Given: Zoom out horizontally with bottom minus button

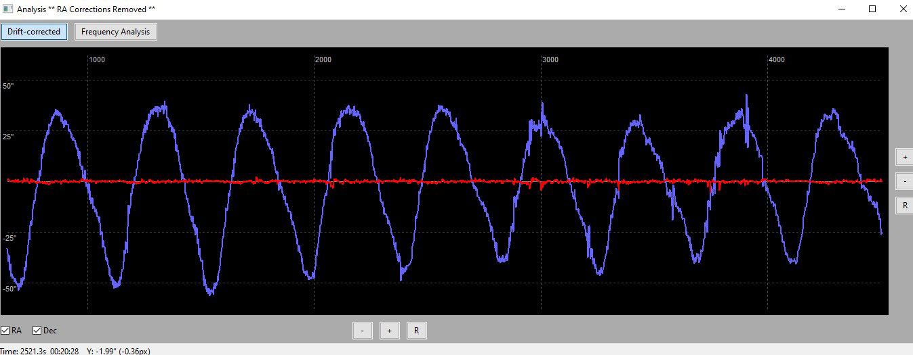Looking at the screenshot, I should 363,331.
